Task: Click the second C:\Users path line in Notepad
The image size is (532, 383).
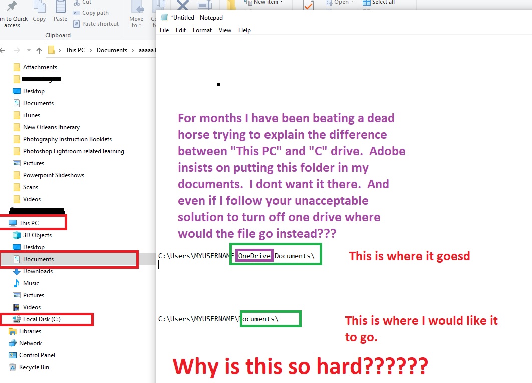Action: (218, 319)
